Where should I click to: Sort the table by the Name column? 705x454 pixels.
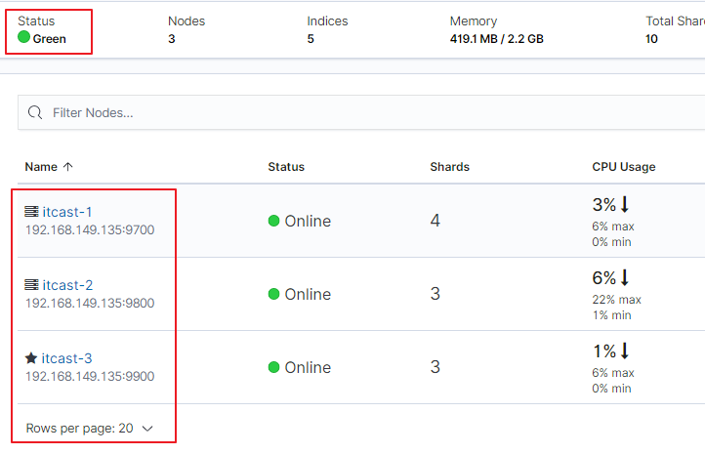tap(41, 167)
